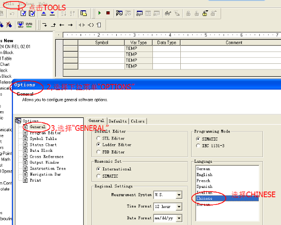This screenshot has height=225, width=281.
Task: Click the Write All pencil icon
Action: coord(177,13)
